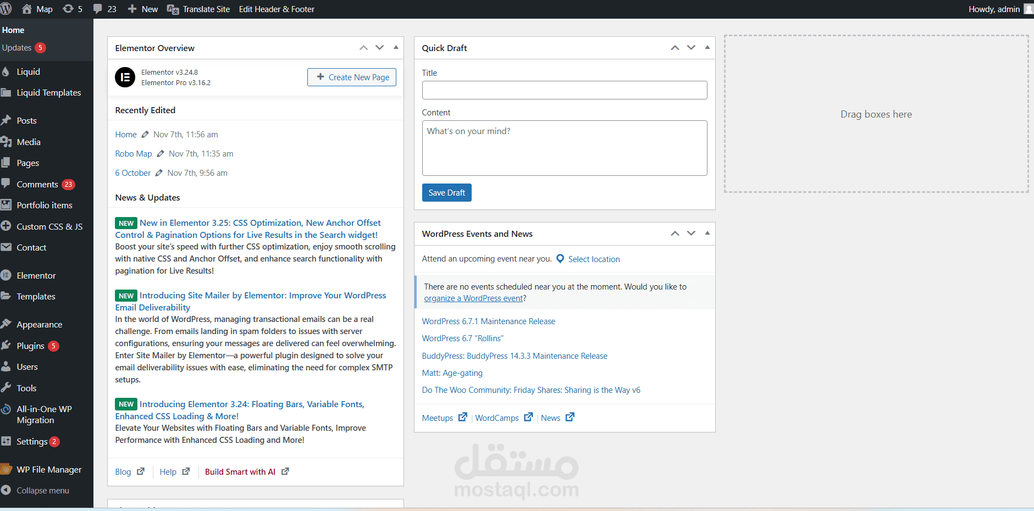This screenshot has width=1034, height=511.
Task: Open the 23 comments bubble in admin bar
Action: [x=104, y=9]
